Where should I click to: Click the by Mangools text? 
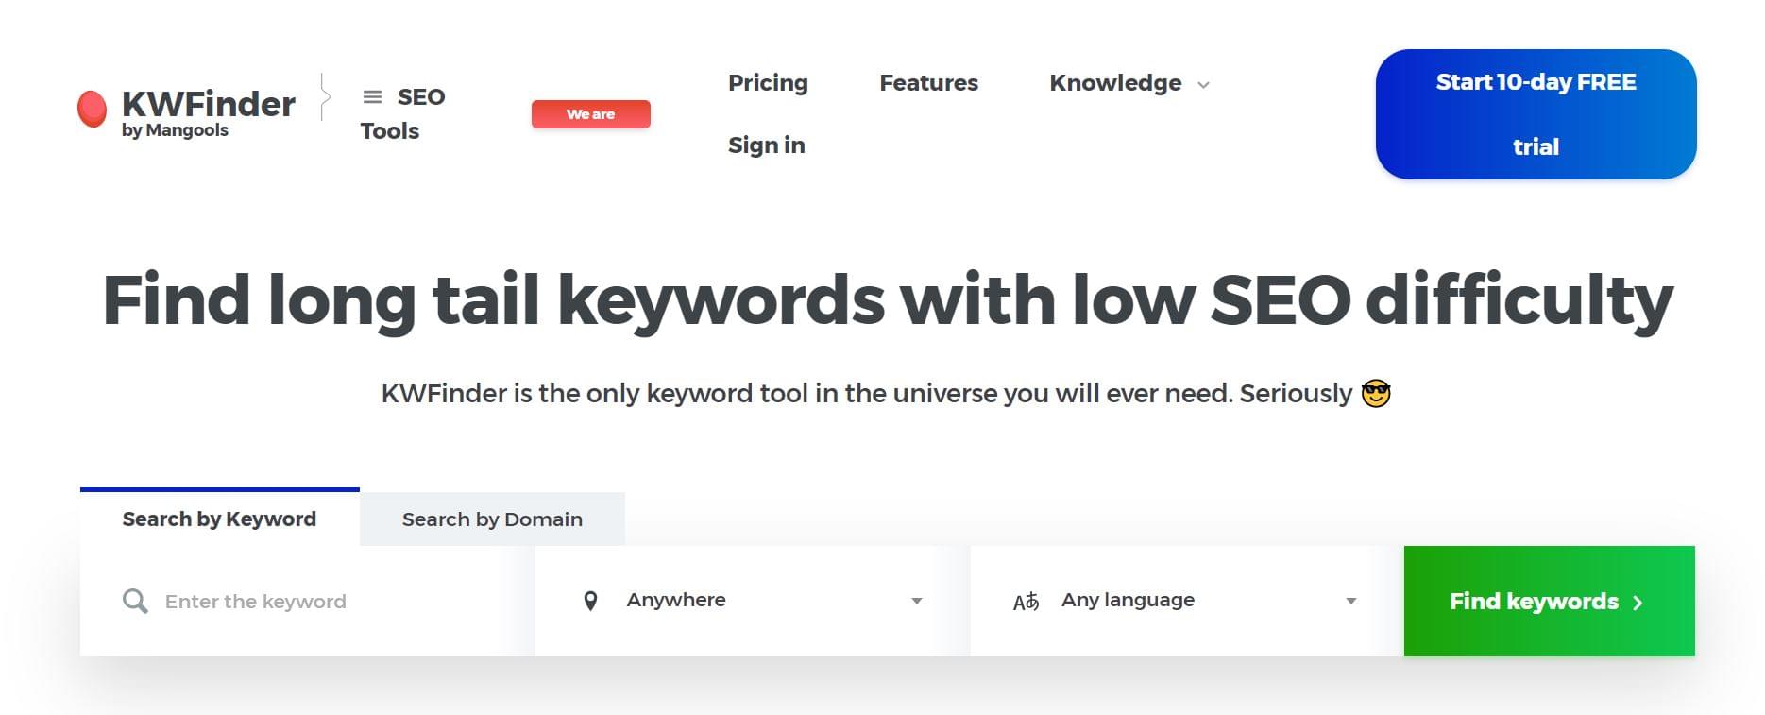175,130
